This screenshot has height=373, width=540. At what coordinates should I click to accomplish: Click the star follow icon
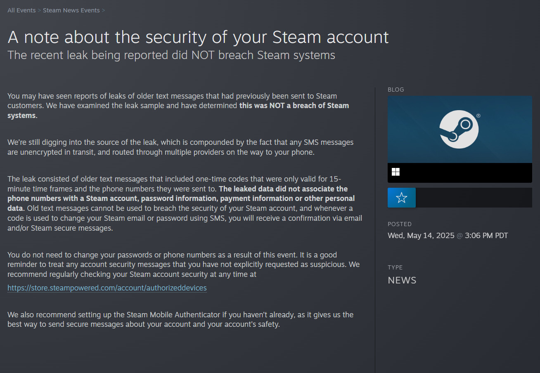pos(401,198)
